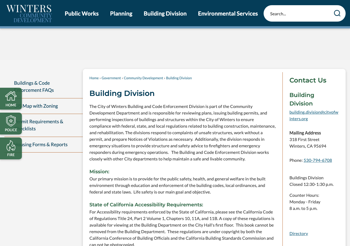Viewport: 350px width, 246px height.
Task: Go to Government breadcrumb link
Action: [x=111, y=78]
